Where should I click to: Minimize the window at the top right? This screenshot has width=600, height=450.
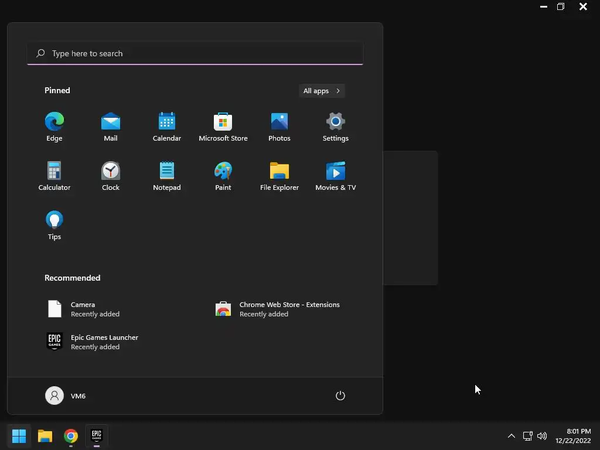(543, 6)
